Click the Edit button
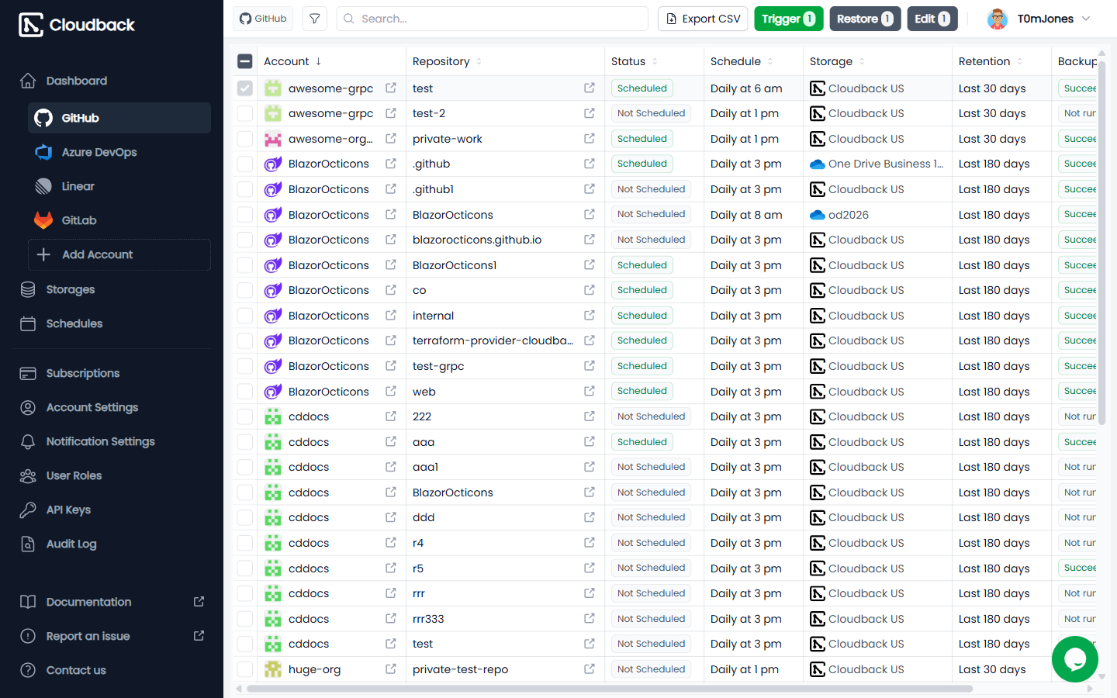1117x698 pixels. click(932, 19)
